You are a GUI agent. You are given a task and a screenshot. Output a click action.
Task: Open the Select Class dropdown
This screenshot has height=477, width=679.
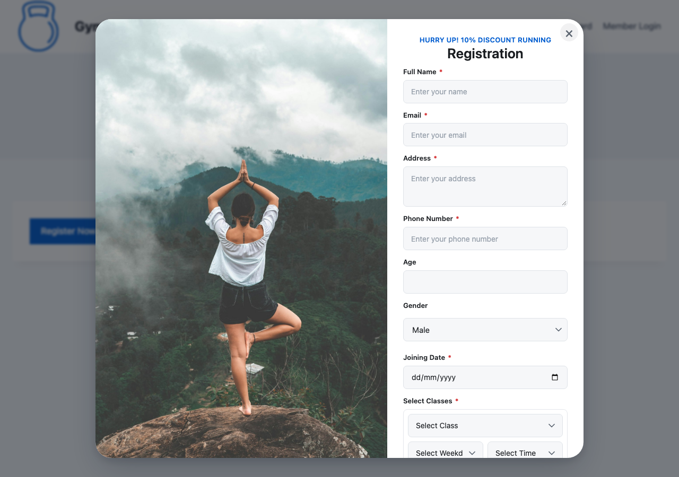(485, 426)
